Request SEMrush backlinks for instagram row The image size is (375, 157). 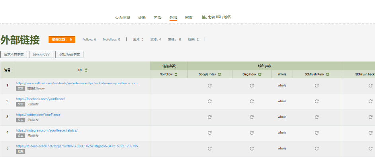tap(371, 133)
